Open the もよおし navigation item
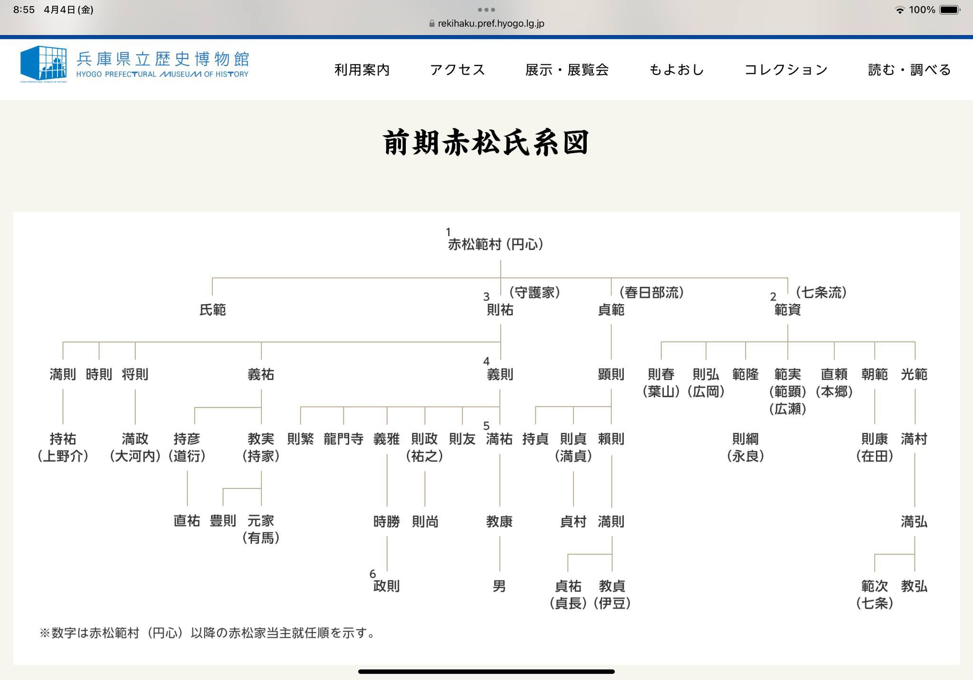Screen dimensions: 973x680 click(x=676, y=70)
